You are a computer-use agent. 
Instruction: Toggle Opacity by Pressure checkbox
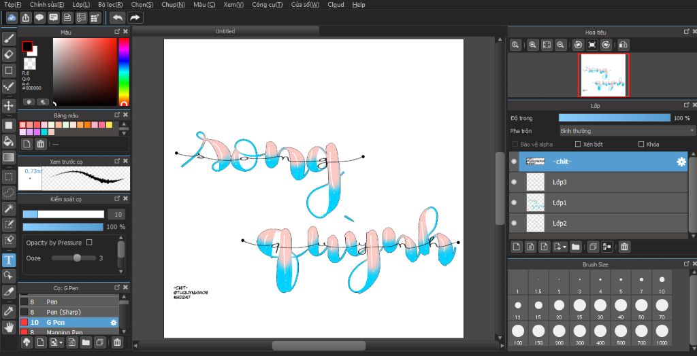89,243
